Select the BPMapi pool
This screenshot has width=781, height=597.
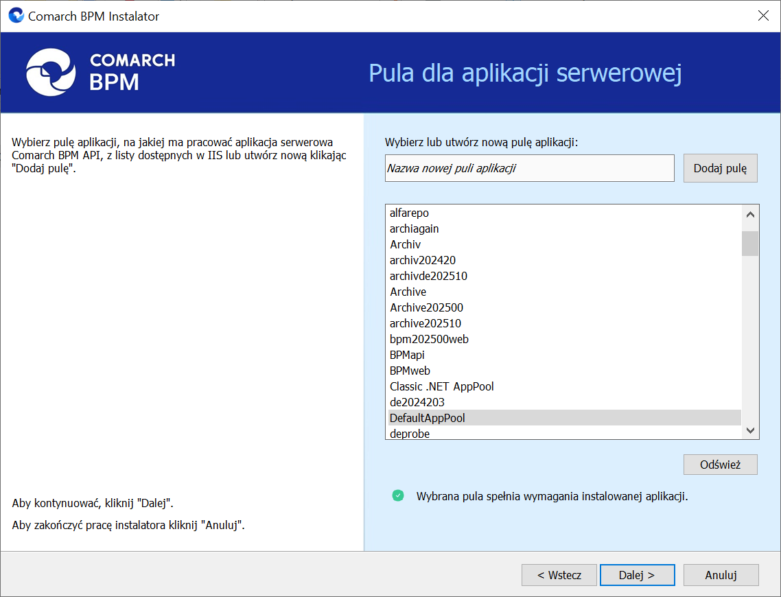coord(565,355)
